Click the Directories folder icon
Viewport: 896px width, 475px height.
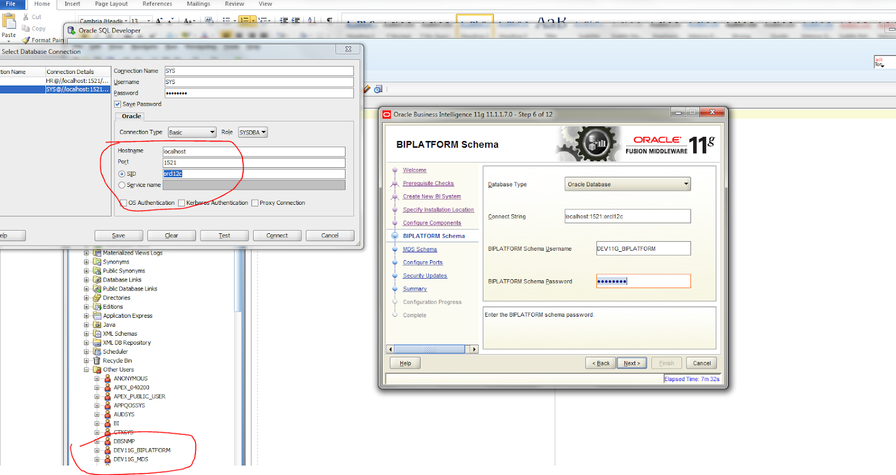tap(97, 298)
